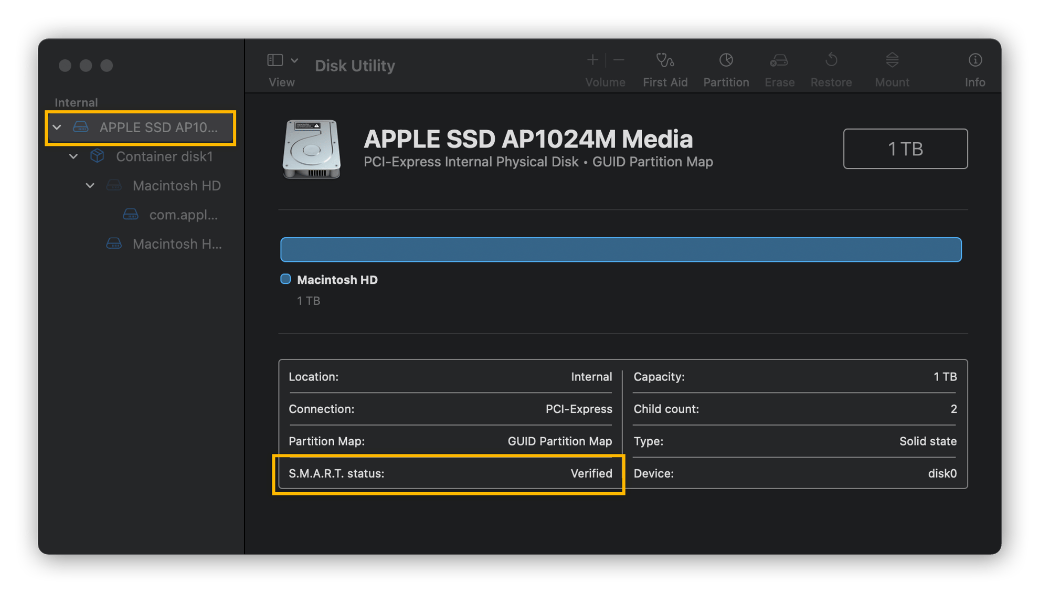Click the blue Macintosh HD usage bar
This screenshot has width=1039, height=593.
tap(620, 250)
